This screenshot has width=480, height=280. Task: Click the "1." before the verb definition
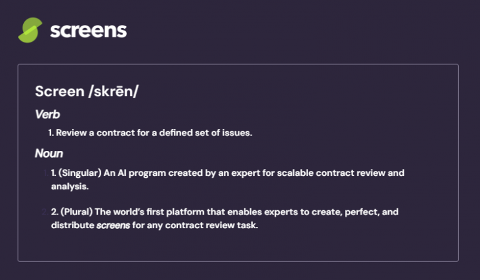52,133
